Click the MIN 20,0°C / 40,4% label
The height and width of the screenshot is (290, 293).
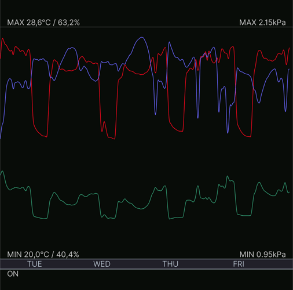(x=43, y=255)
